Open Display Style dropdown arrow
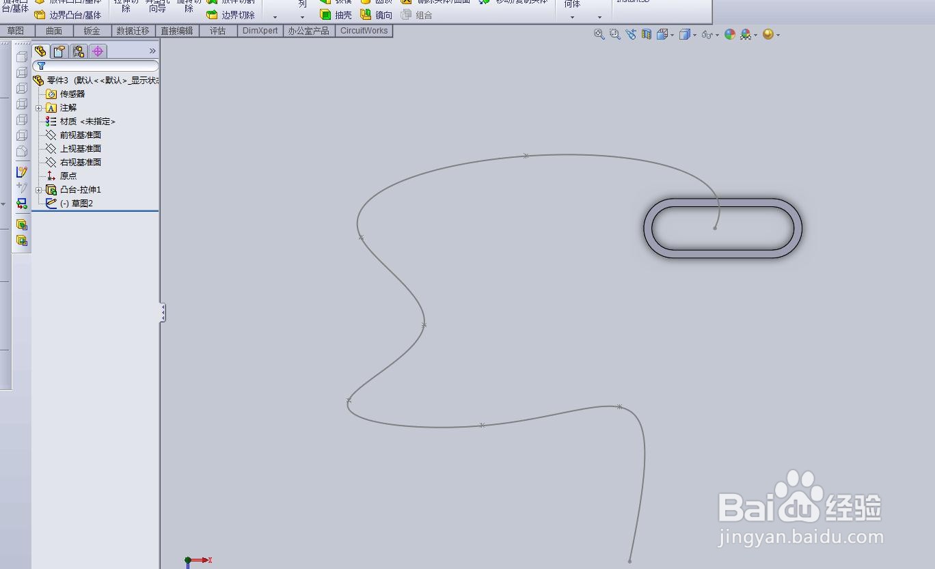 click(x=694, y=35)
